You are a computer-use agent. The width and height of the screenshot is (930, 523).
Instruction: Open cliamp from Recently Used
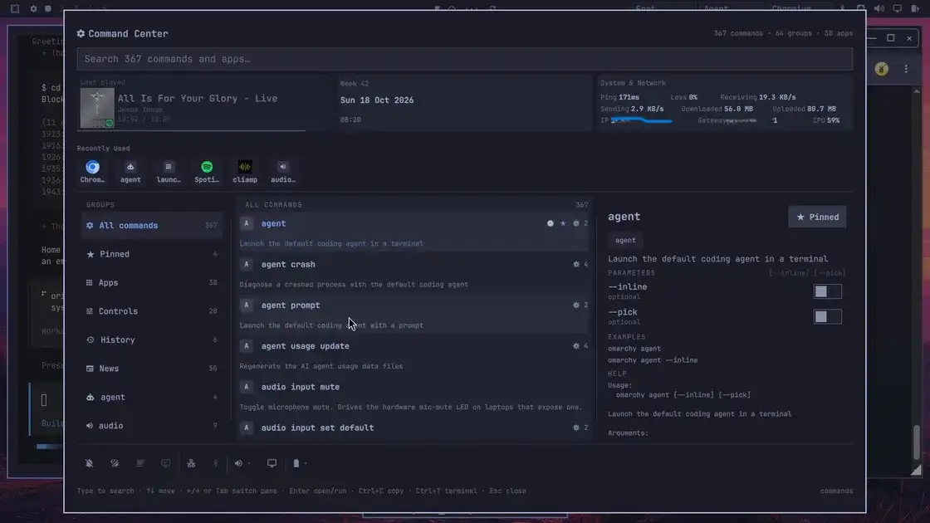click(245, 171)
